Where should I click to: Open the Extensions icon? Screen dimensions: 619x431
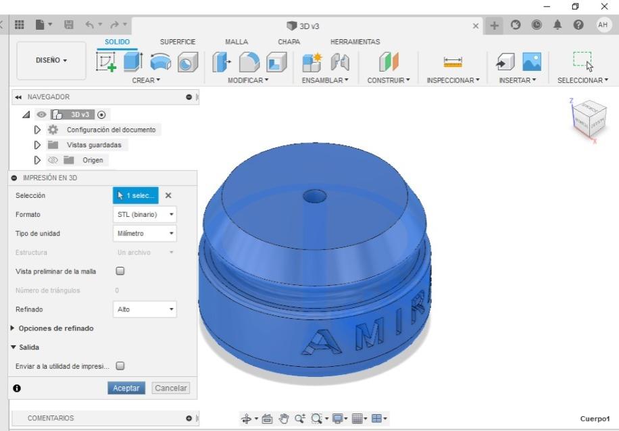click(x=515, y=25)
